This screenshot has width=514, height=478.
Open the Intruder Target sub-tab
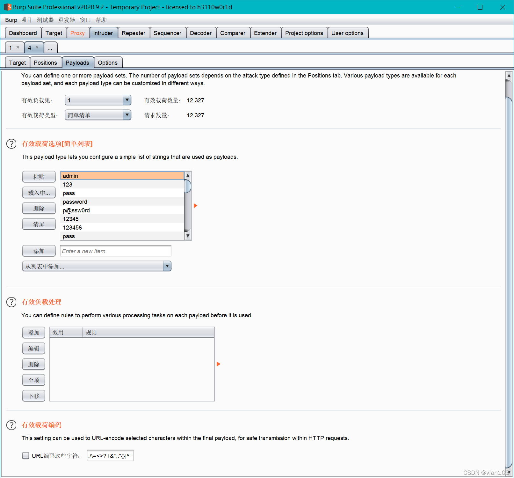pos(18,63)
